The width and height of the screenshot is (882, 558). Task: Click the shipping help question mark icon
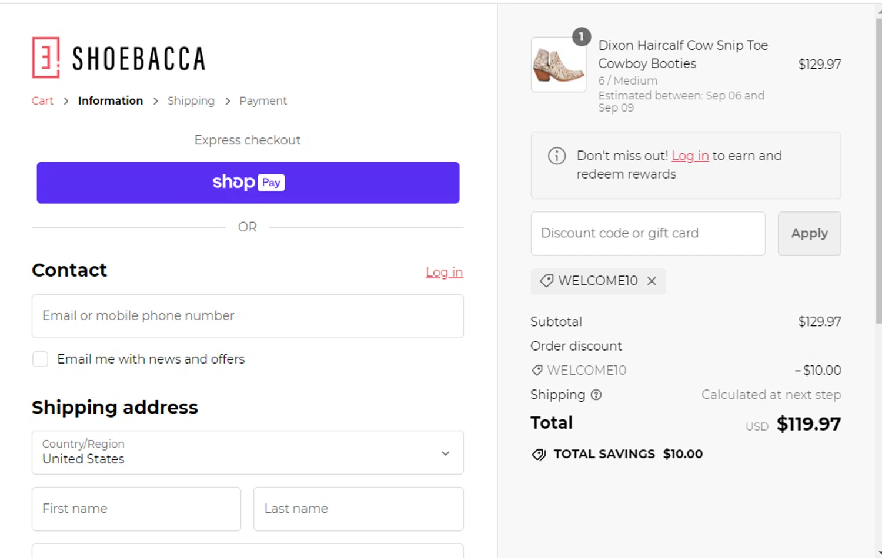pos(596,395)
